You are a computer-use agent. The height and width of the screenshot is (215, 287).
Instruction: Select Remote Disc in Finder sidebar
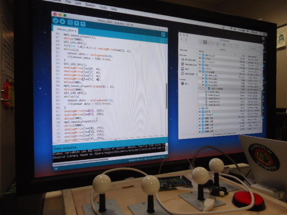(x=189, y=64)
